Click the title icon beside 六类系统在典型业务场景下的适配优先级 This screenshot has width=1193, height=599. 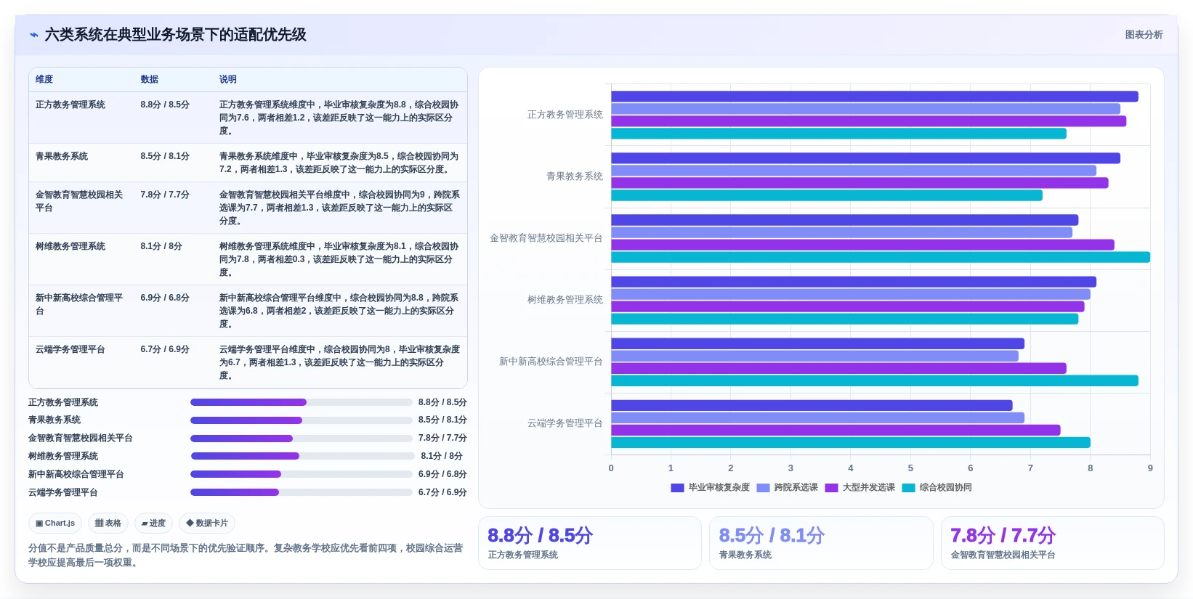coord(34,35)
